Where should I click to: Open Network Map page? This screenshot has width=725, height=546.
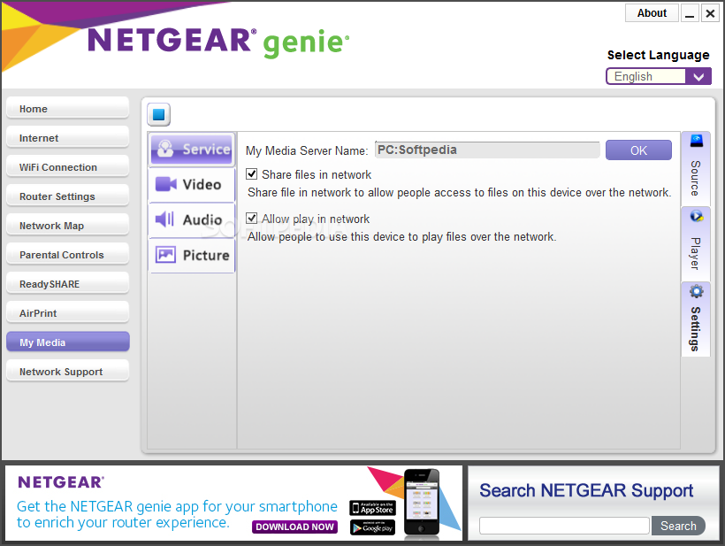(x=67, y=226)
